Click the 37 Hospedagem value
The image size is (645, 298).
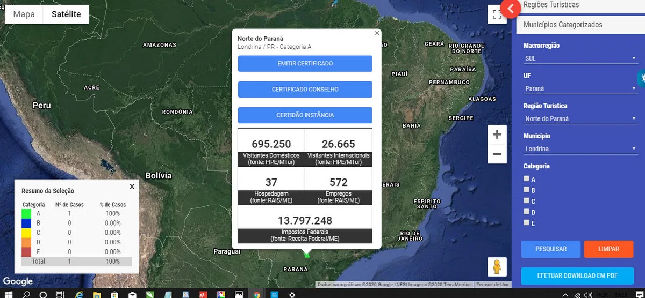(271, 183)
